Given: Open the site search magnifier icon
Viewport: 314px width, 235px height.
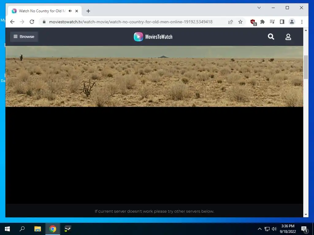Looking at the screenshot, I should click(x=271, y=37).
